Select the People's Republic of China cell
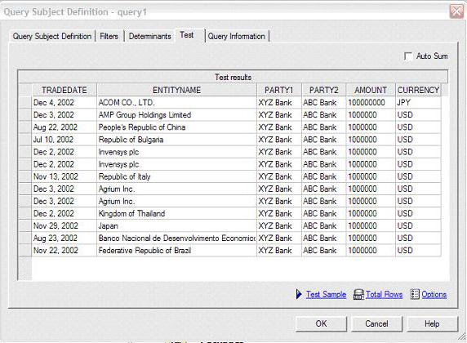 coord(176,127)
